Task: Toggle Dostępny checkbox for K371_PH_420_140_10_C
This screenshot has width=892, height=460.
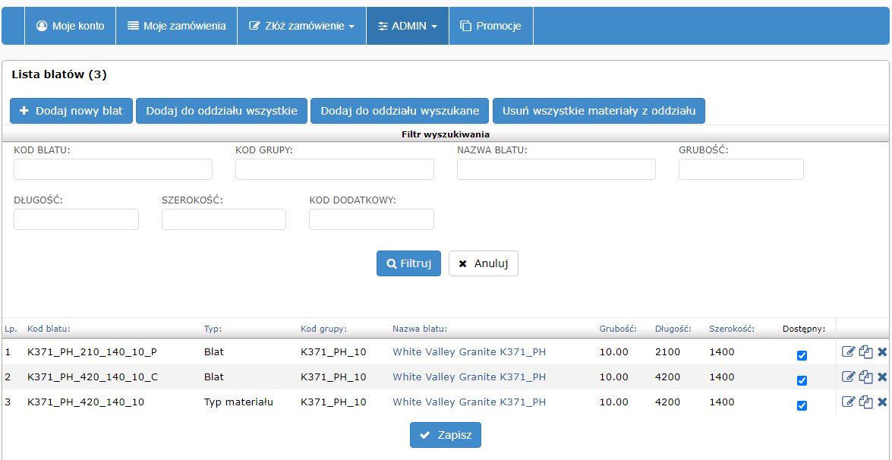Action: tap(802, 380)
